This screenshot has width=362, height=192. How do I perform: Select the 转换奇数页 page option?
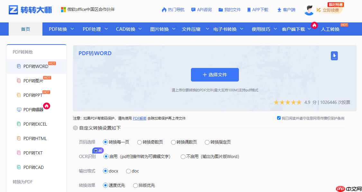coord(139,142)
